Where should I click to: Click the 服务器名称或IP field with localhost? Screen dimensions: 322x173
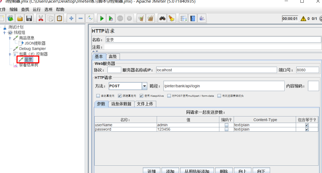217,70
